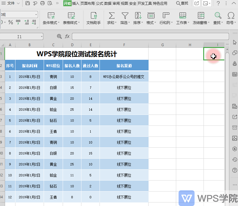Click the 查找 magnifier icon in ribbon

[x=218, y=16]
